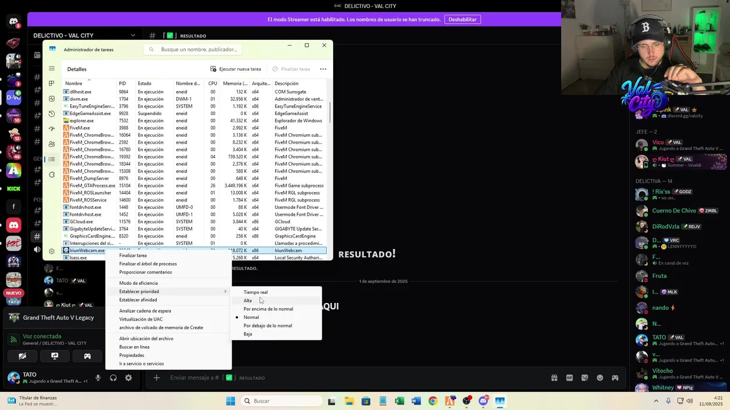Open the KICK server icon
Screen dimensions: 730x410
point(14,188)
